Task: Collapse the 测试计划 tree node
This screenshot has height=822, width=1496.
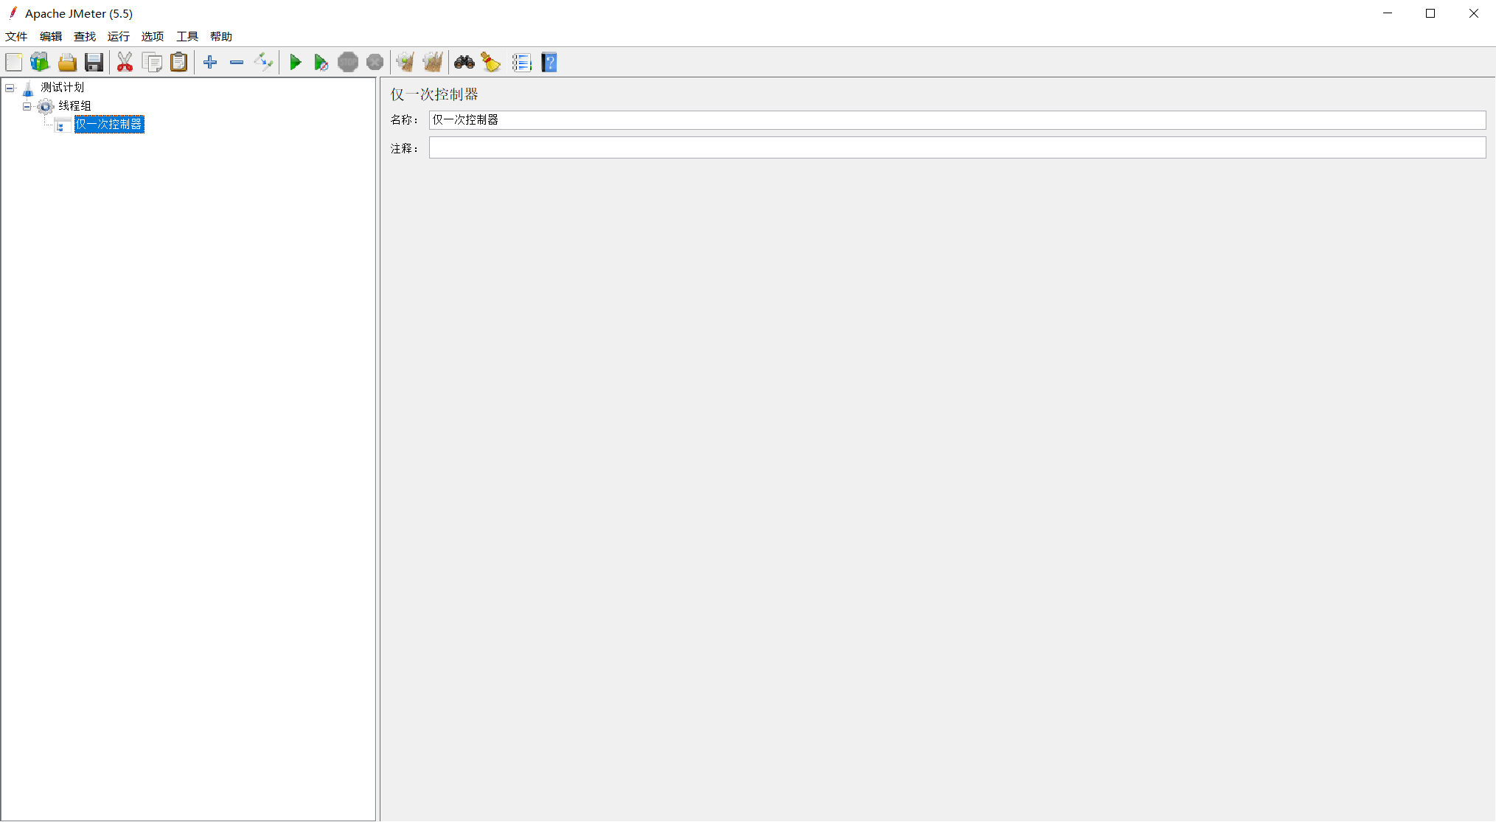Action: [10, 88]
